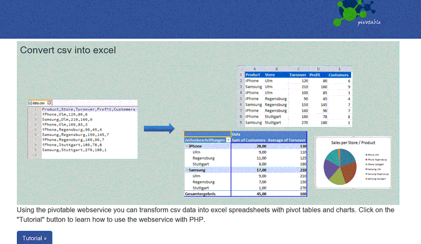Click the pivotable logo in the header
Image resolution: width=421 pixels, height=244 pixels.
click(x=357, y=14)
